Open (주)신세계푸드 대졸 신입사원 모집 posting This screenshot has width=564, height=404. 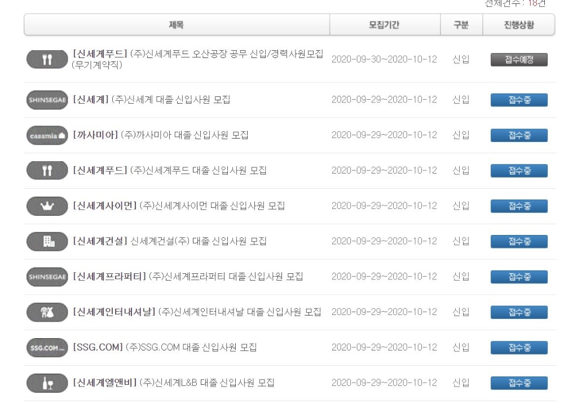(x=169, y=170)
